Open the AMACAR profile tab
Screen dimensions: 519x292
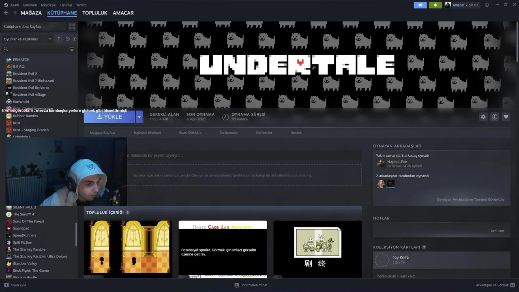point(123,13)
